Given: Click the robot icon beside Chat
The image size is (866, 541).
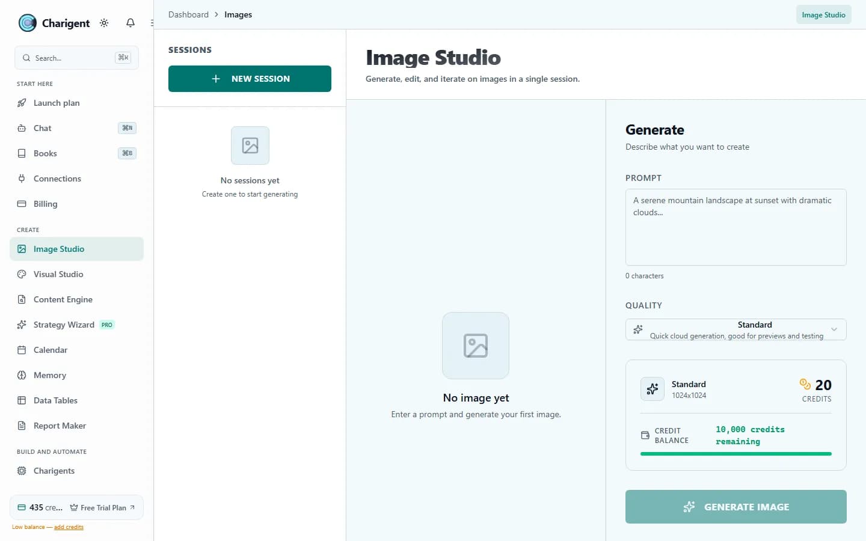Looking at the screenshot, I should point(22,128).
